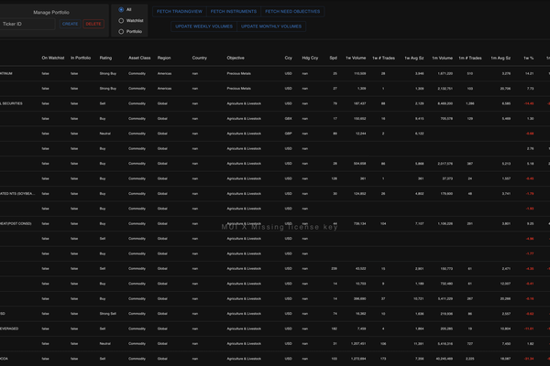The height and width of the screenshot is (366, 550).
Task: Choose the Portfolio radio option
Action: (x=121, y=31)
